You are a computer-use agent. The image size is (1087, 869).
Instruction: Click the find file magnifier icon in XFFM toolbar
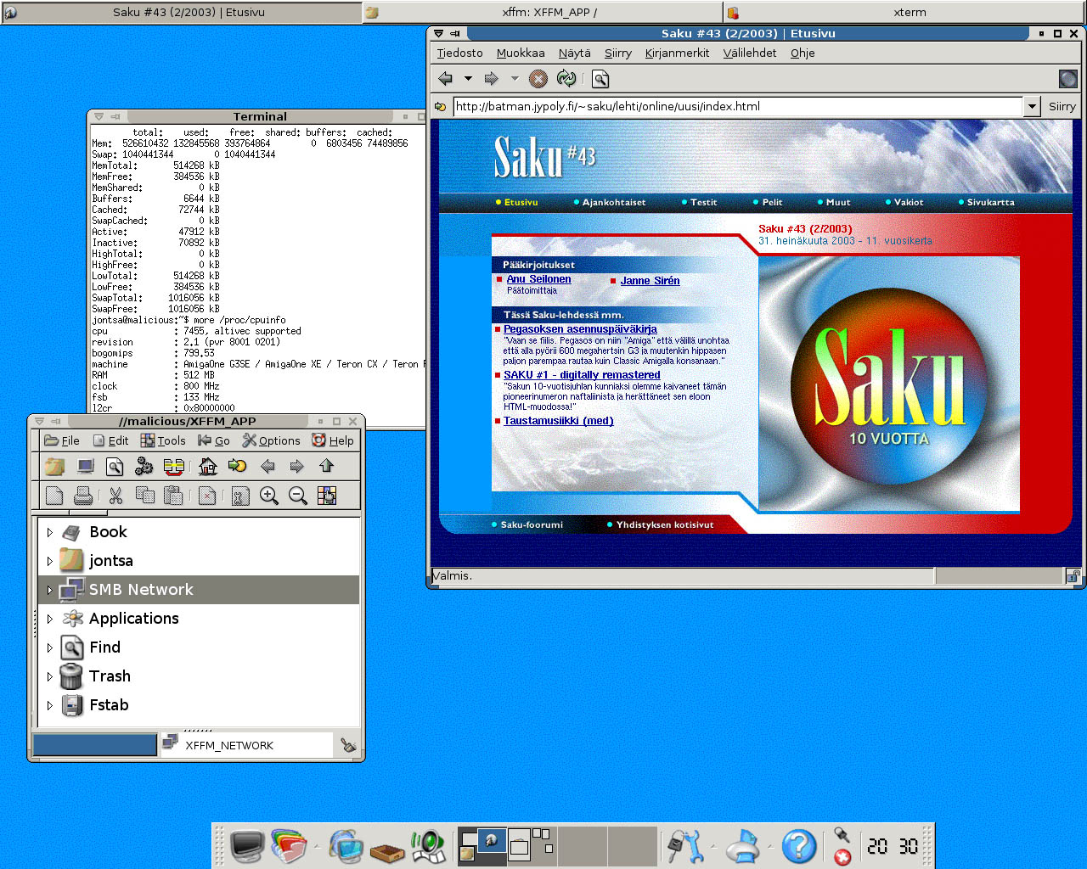[115, 466]
